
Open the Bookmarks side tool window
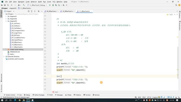1,78
